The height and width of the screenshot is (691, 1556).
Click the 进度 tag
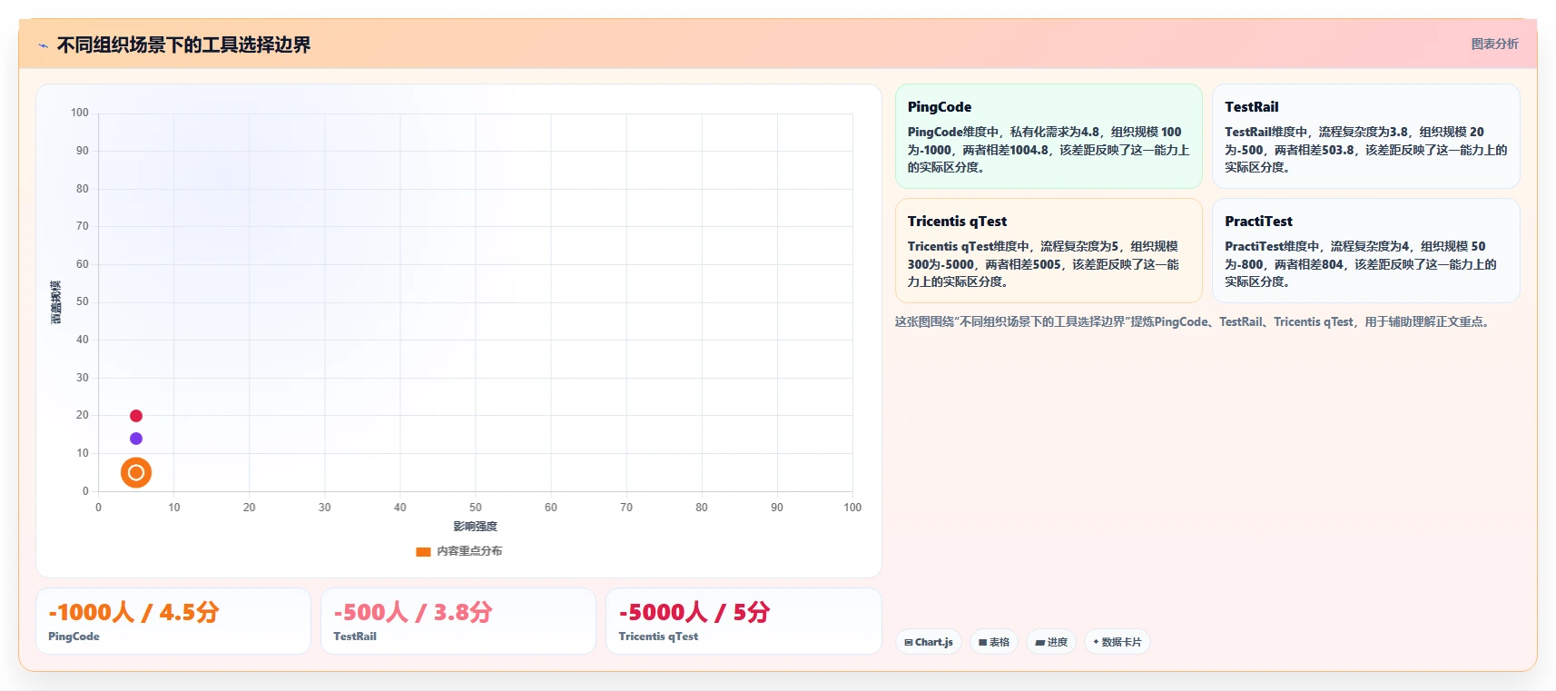[x=1051, y=642]
